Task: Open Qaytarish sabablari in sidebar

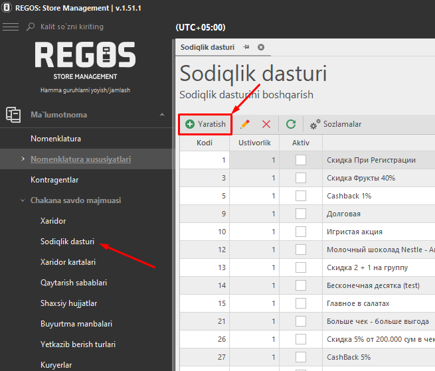Action: (x=74, y=283)
